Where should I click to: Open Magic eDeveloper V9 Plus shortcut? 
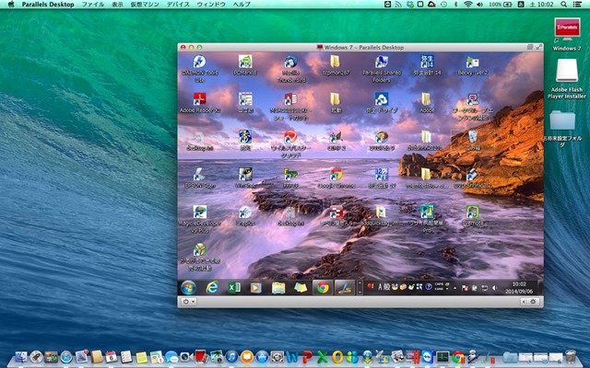pos(200,219)
